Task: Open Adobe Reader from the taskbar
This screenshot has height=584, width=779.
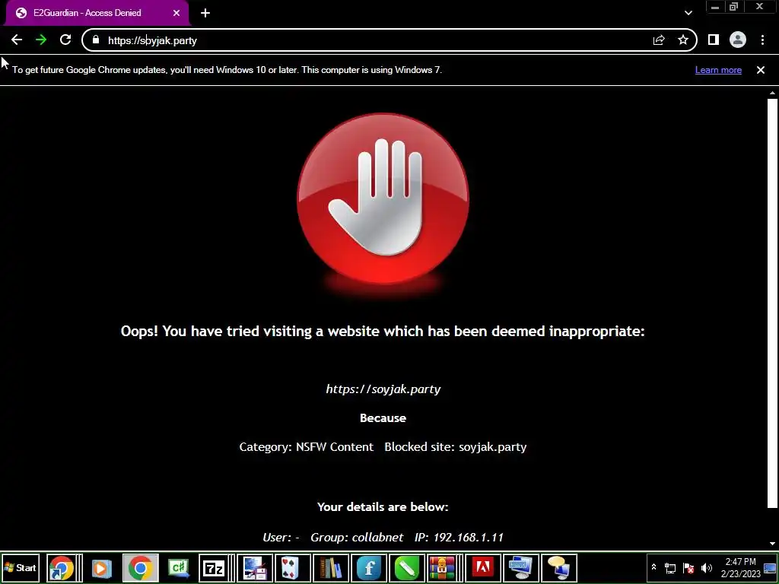Action: pos(482,567)
